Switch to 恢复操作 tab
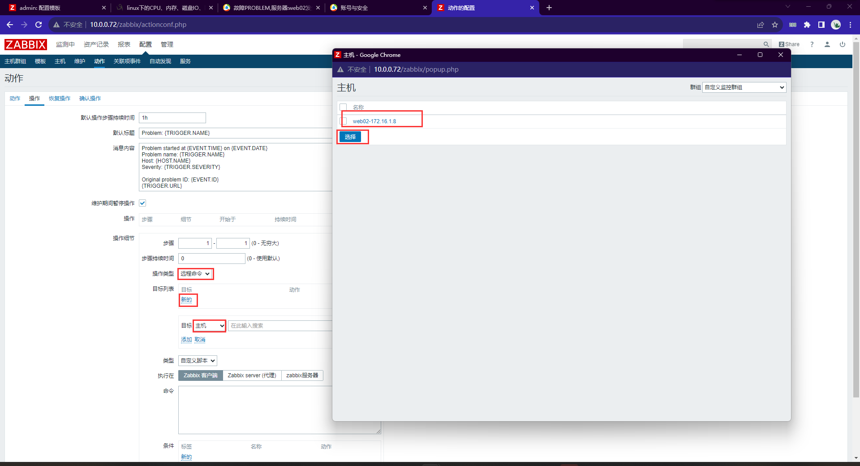 (x=60, y=99)
